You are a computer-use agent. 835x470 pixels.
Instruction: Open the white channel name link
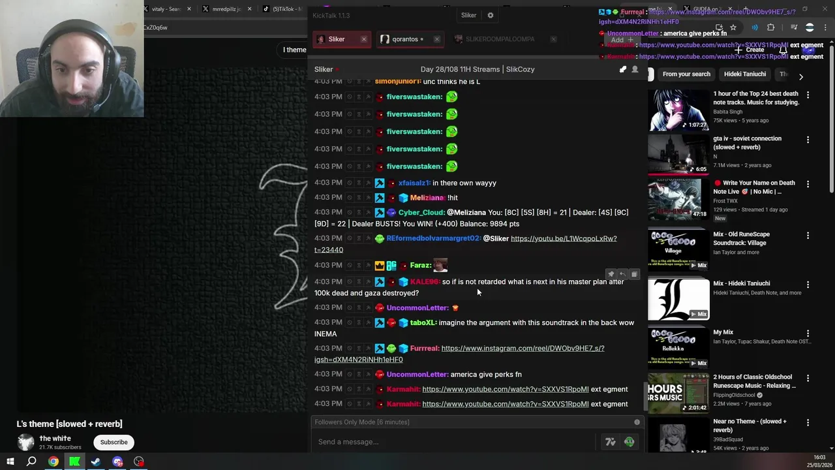tap(55, 439)
